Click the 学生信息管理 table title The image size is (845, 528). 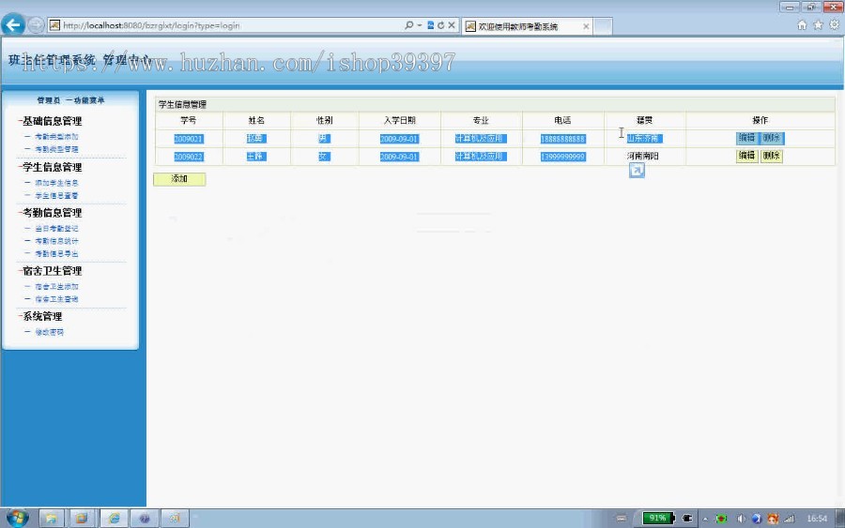pos(183,104)
